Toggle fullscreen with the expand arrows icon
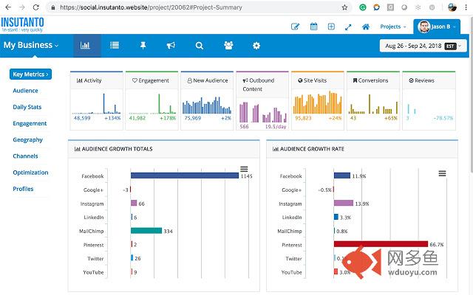The image size is (473, 295). (348, 27)
